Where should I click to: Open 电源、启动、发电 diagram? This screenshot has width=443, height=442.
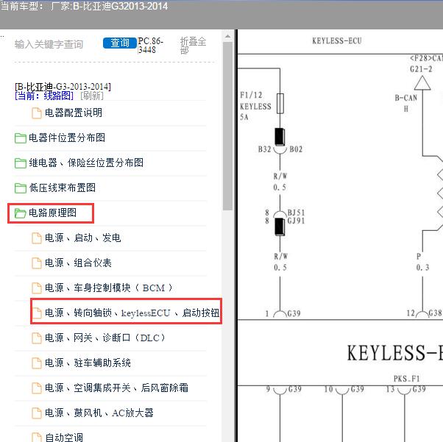coord(82,238)
